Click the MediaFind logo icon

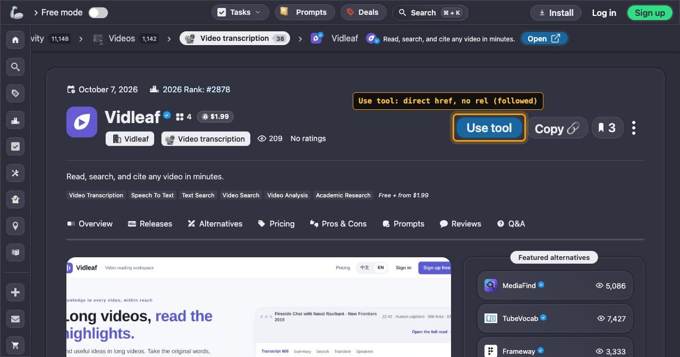coord(491,285)
